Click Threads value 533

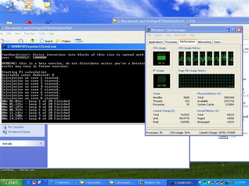pos(187,101)
